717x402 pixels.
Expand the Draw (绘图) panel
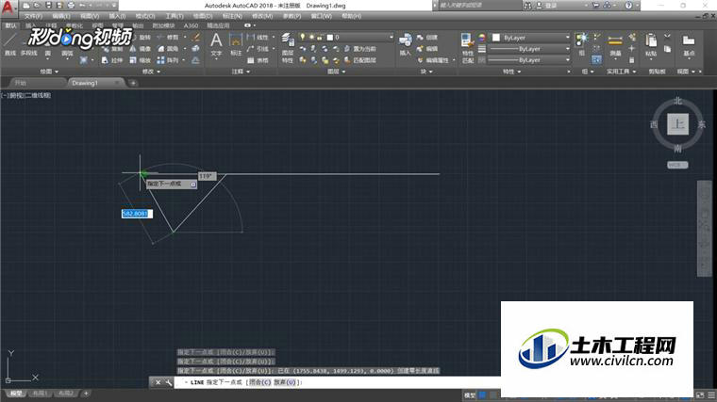[x=49, y=72]
